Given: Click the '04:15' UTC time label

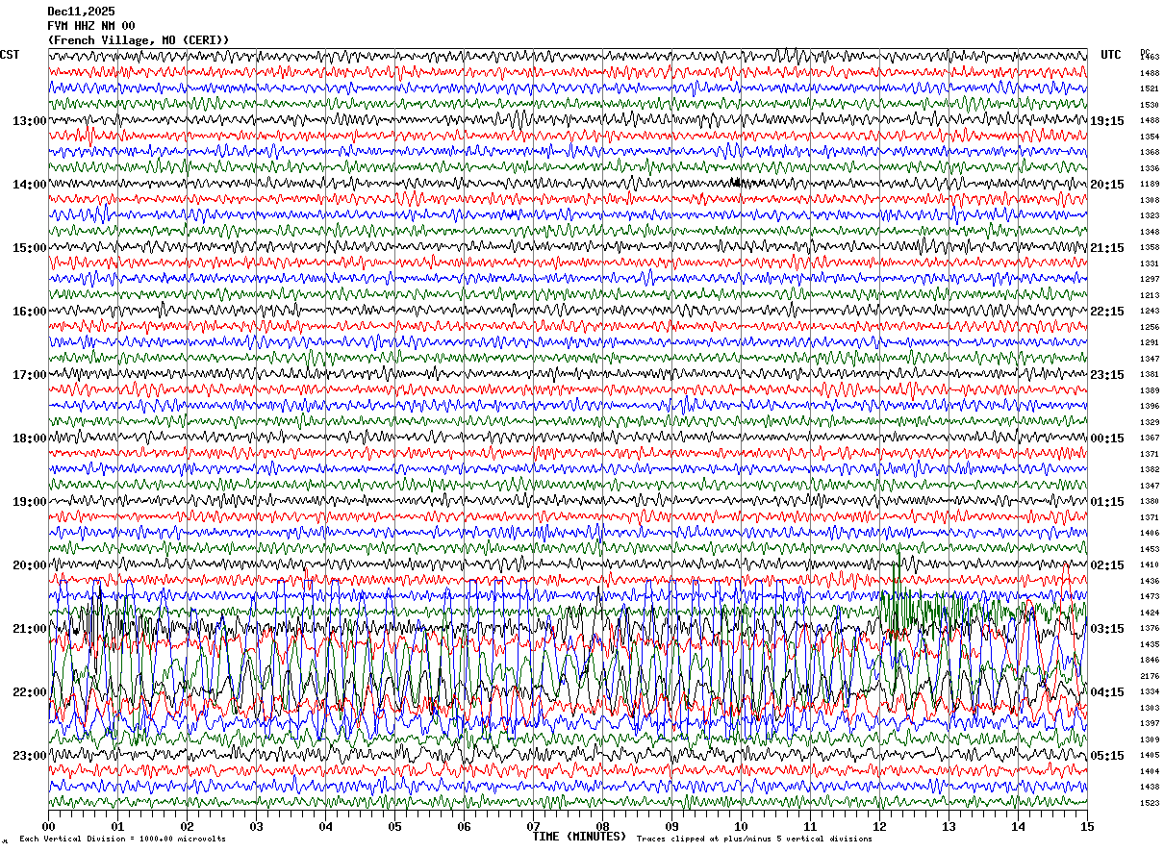Looking at the screenshot, I should point(1107,692).
